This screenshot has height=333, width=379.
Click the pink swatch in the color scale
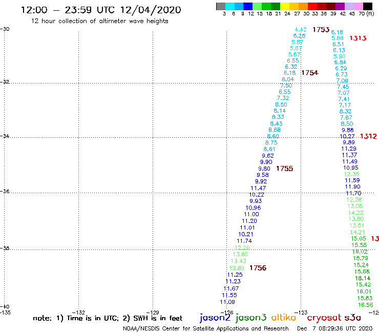coord(358,6)
